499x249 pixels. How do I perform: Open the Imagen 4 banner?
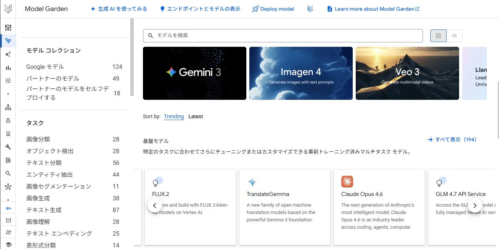(301, 73)
